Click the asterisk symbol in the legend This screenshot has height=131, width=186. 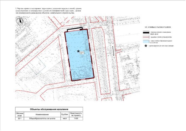146,46
